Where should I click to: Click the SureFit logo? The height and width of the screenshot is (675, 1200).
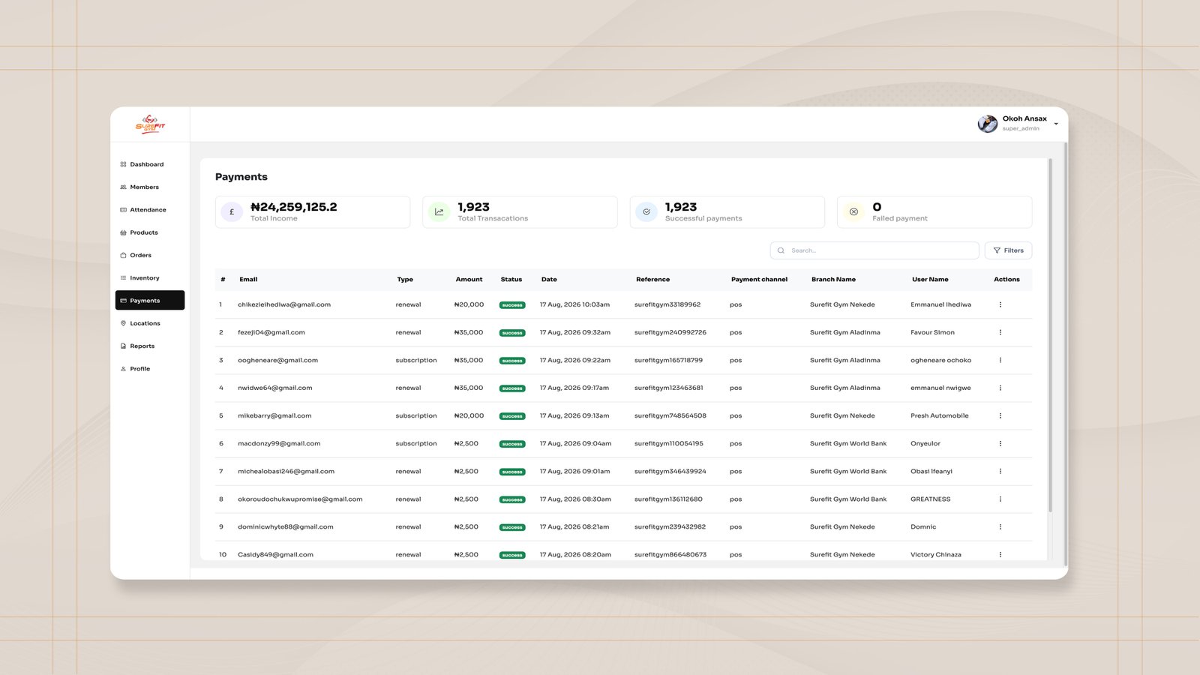tap(150, 124)
